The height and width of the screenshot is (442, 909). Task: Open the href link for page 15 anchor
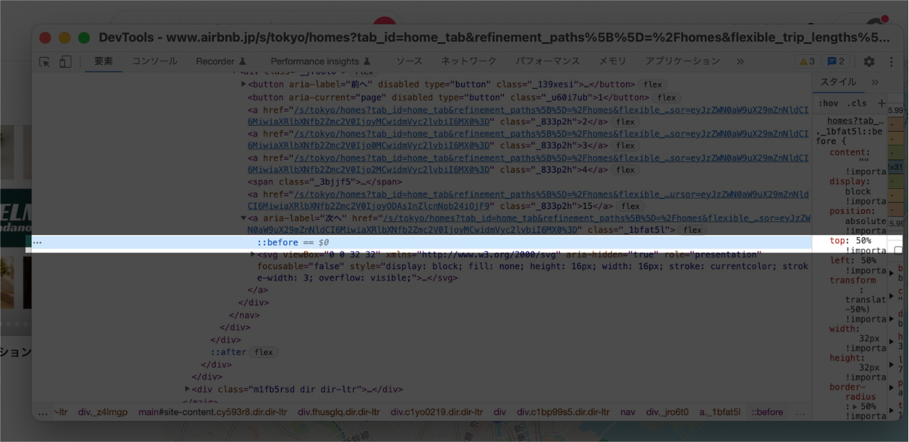tap(528, 200)
